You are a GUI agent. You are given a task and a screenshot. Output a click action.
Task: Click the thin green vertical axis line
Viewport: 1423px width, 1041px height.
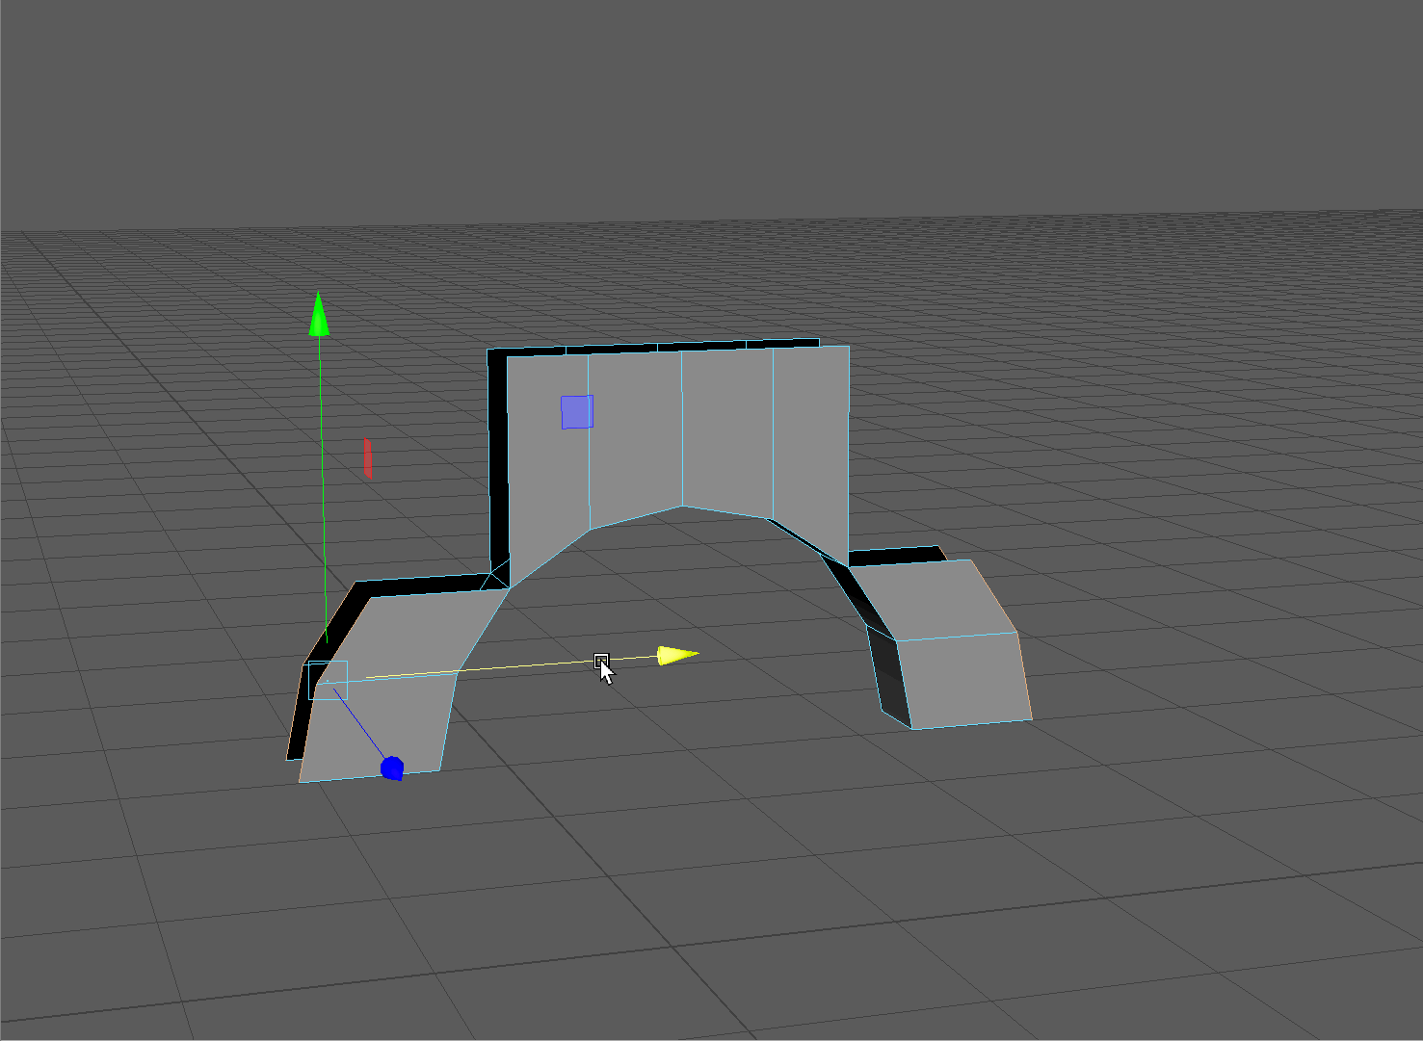323,481
